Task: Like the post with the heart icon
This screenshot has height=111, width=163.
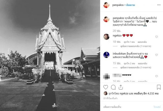Action: point(106,87)
